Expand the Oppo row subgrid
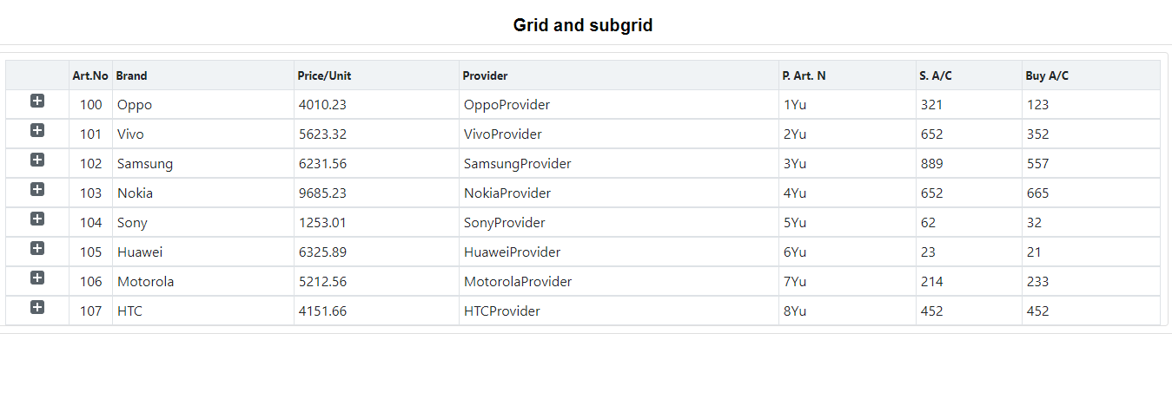Viewport: 1172px width, 399px height. (x=37, y=101)
